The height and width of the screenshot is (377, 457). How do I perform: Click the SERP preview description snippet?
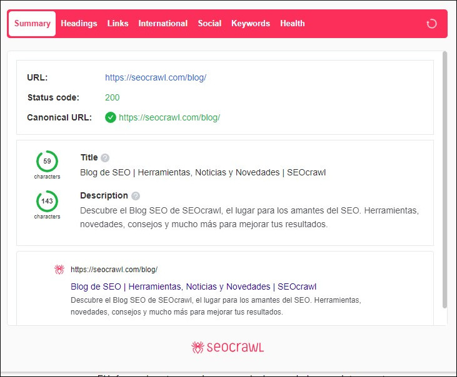point(216,306)
